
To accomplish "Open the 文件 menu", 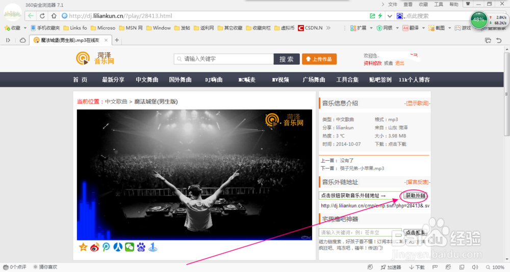I will tap(393, 4).
